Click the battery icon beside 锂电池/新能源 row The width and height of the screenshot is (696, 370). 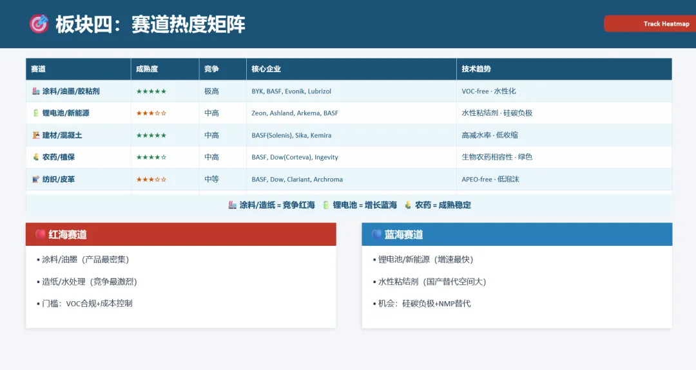pyautogui.click(x=36, y=113)
